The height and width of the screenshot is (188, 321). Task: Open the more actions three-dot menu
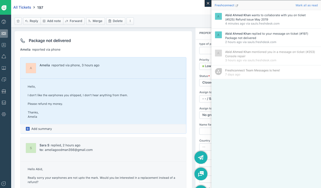click(130, 21)
